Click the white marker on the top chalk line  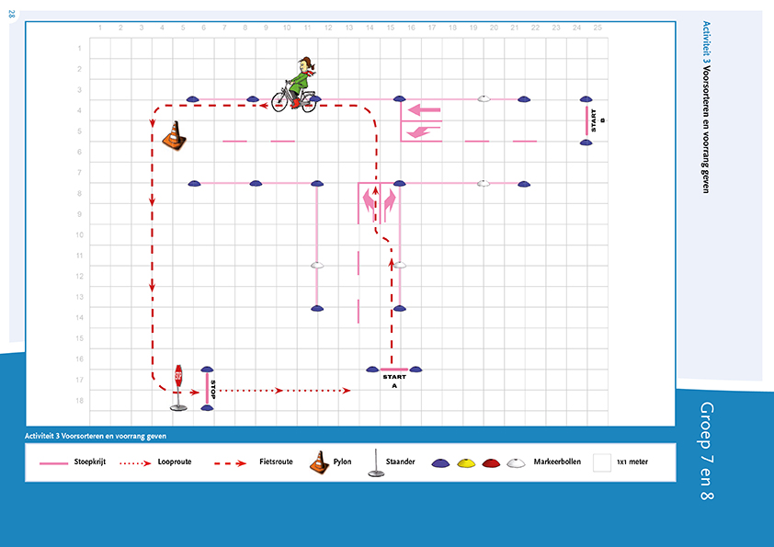[484, 98]
